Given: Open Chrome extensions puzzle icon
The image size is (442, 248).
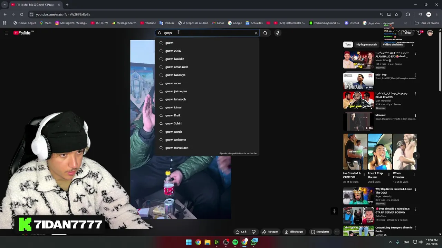Looking at the screenshot, I should (x=408, y=14).
